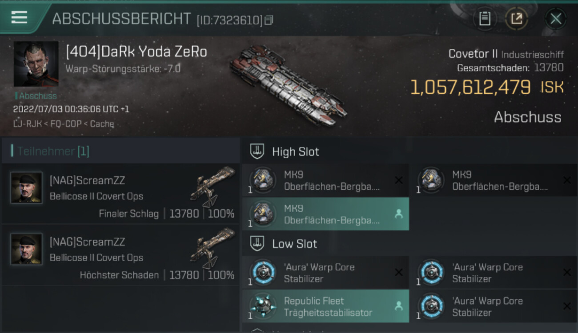Open the hamburger menu

tap(19, 17)
